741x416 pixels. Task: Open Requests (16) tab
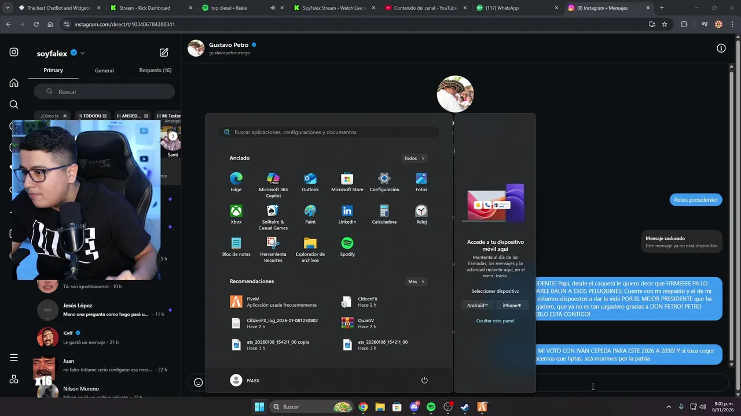tap(155, 70)
